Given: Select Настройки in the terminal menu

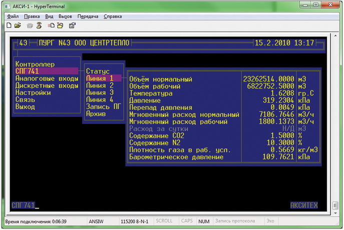Looking at the screenshot, I should click(x=33, y=92).
